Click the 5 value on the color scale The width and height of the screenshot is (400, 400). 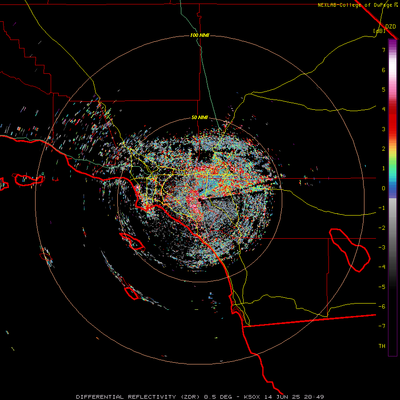tap(384, 89)
